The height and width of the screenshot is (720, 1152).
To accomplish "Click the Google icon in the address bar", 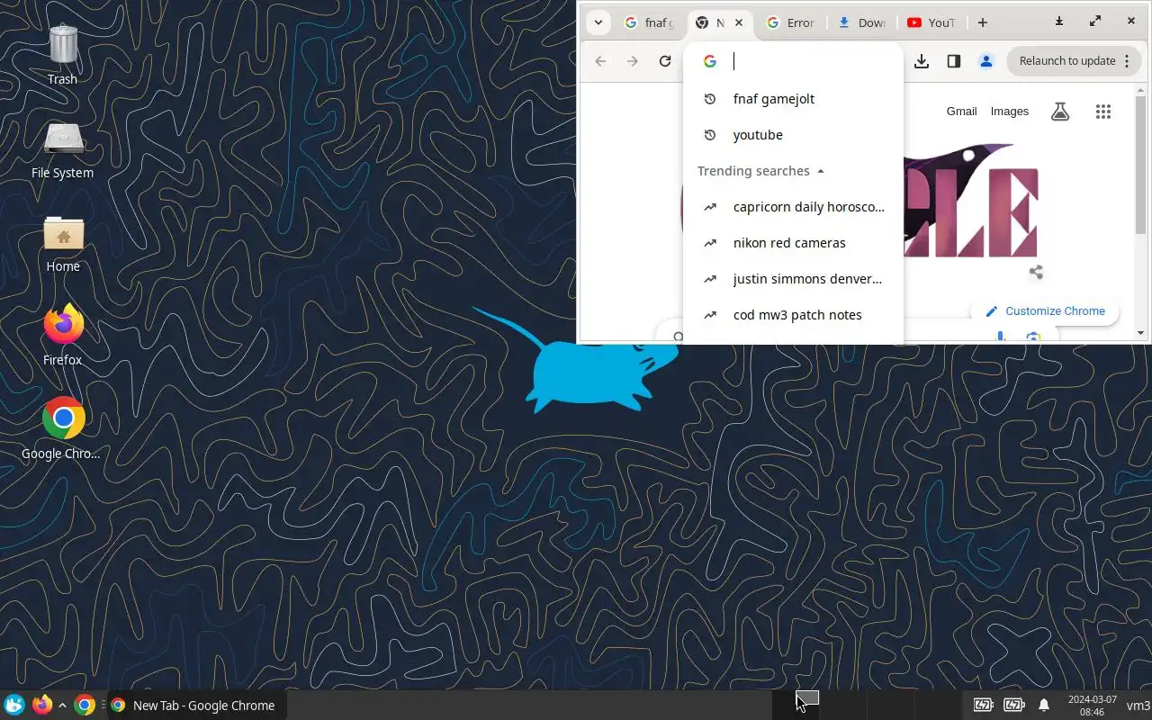I will (x=710, y=61).
